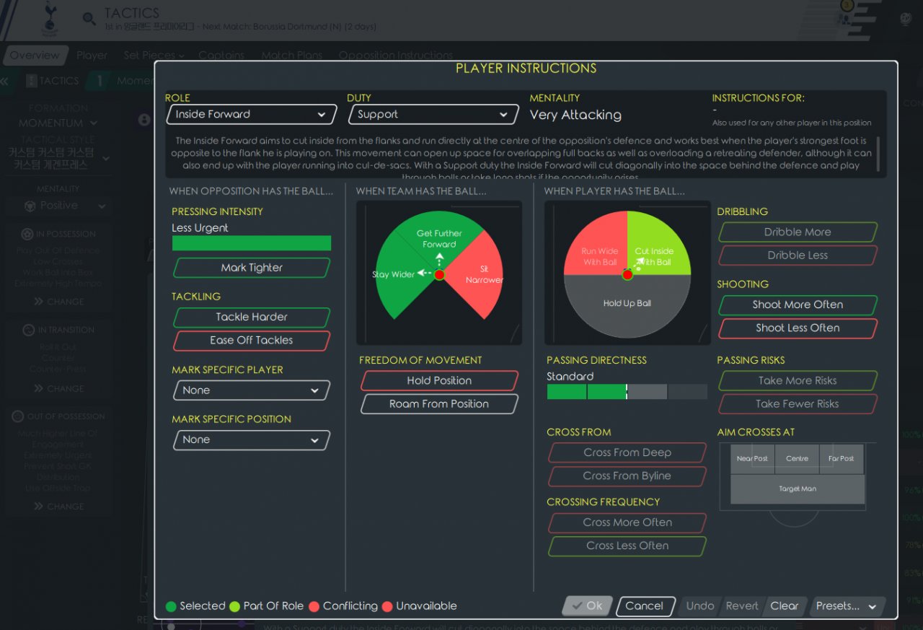Toggle the Mark Tighter instruction
This screenshot has height=630, width=923.
click(252, 268)
